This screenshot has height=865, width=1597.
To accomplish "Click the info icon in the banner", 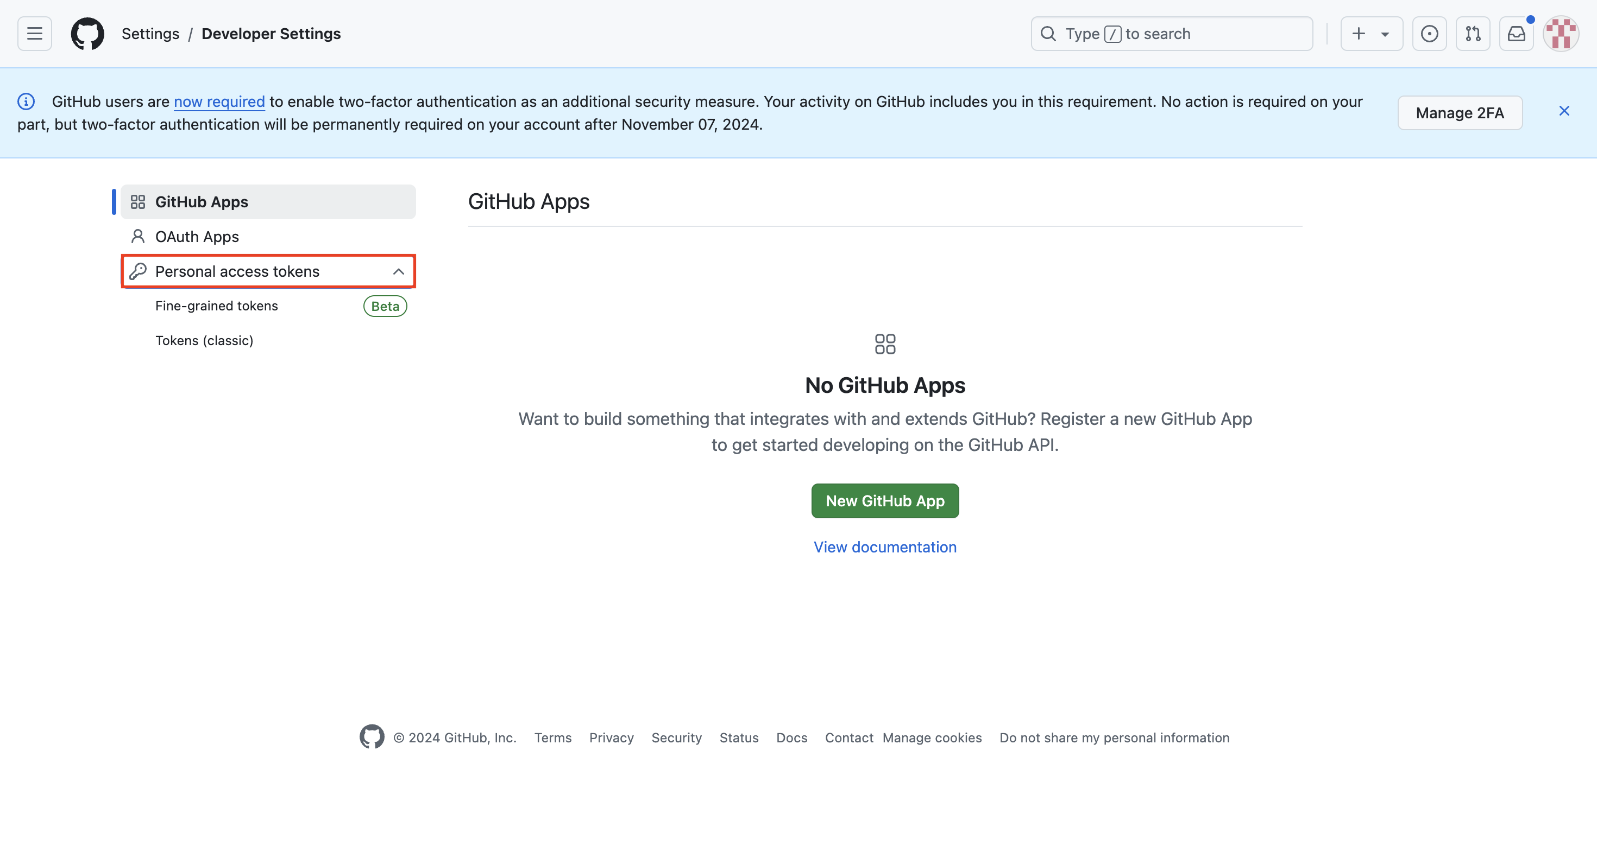I will (26, 101).
